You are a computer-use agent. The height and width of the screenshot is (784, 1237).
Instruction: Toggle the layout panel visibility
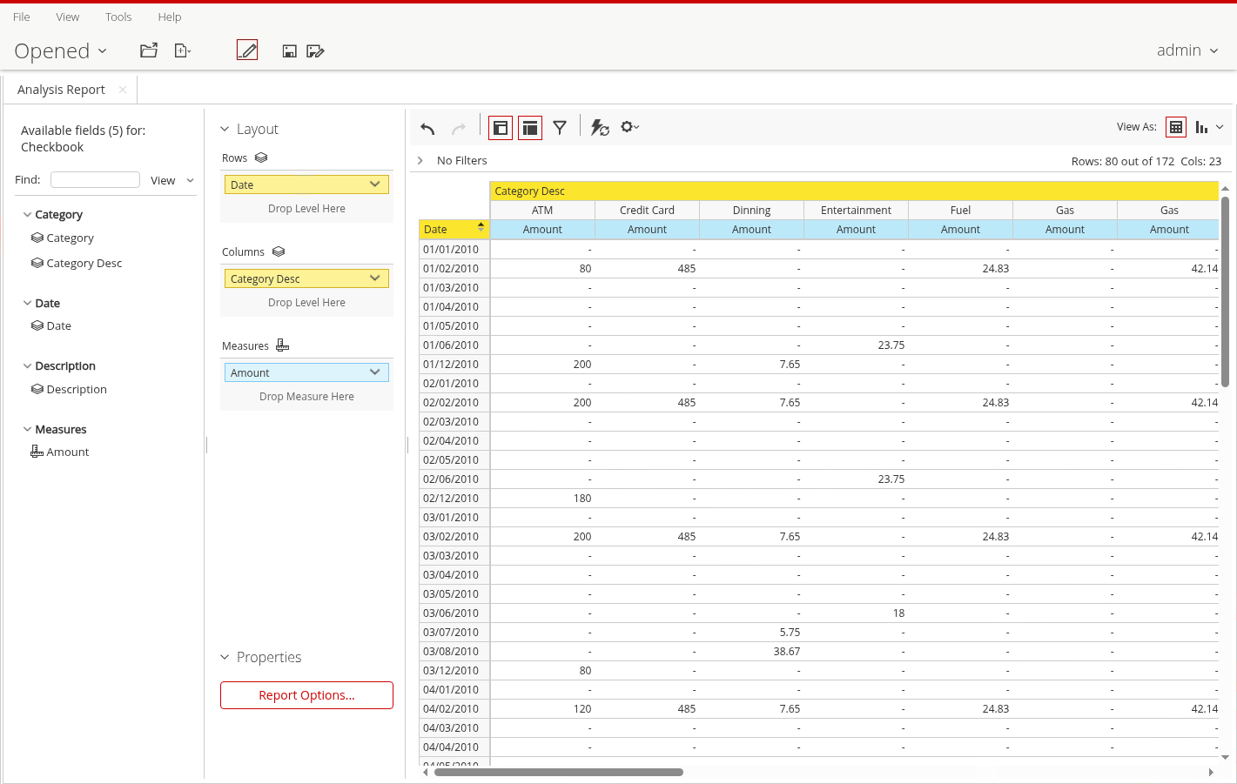pyautogui.click(x=530, y=128)
